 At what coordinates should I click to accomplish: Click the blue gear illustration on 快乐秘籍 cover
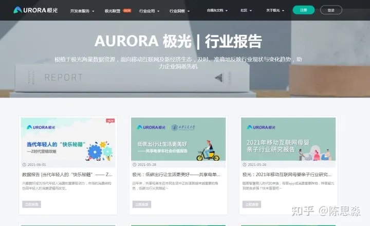pos(95,152)
